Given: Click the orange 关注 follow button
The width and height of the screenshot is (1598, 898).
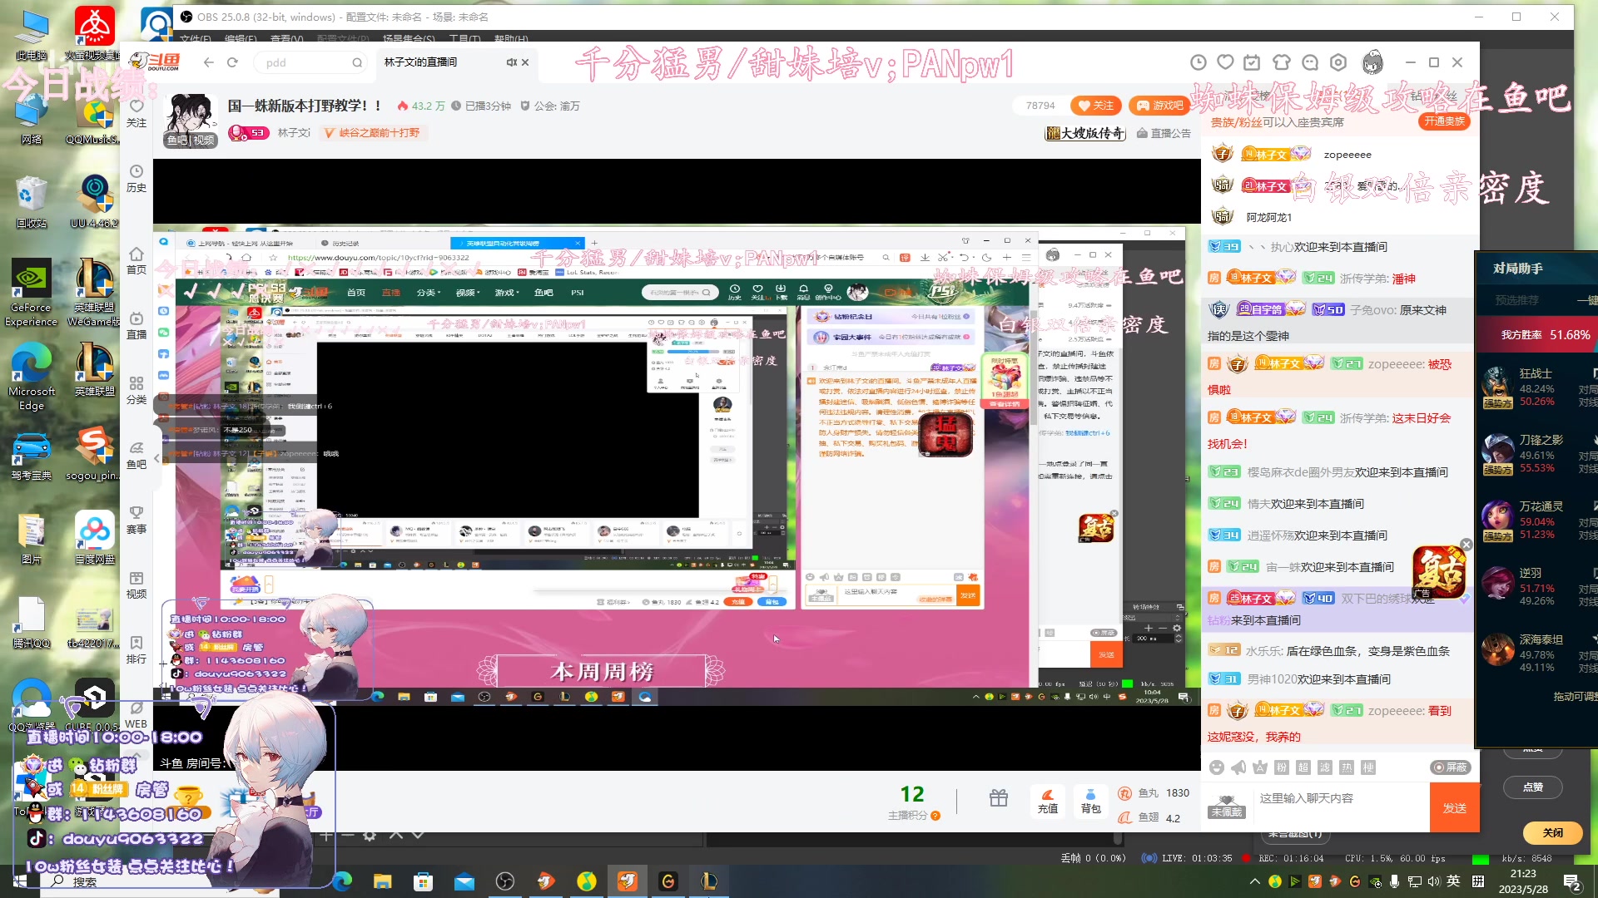Looking at the screenshot, I should click(x=1095, y=106).
